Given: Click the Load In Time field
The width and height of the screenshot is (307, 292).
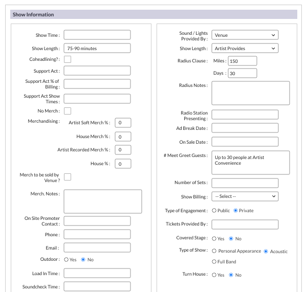Looking at the screenshot, I should click(x=97, y=274).
